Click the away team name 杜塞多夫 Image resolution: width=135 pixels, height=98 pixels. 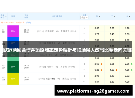[x=65, y=31]
